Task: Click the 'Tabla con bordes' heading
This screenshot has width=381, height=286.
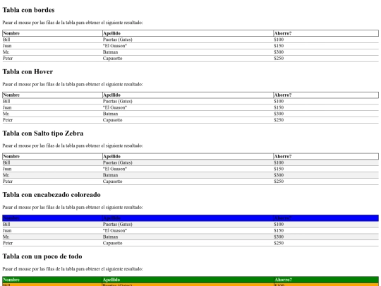Action: (28, 10)
